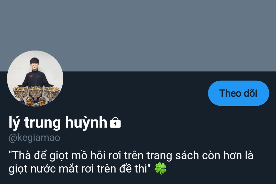Click "nước mắt" in the bio's second line
Image resolution: width=276 pixels, height=184 pixels.
[54, 169]
